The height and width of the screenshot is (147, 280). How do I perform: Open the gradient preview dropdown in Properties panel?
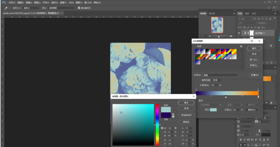pyautogui.click(x=272, y=79)
